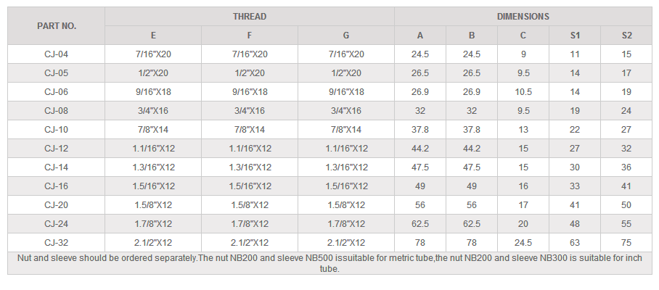The height and width of the screenshot is (290, 659).
Task: Select the E thread cell for CJ-16
Action: coord(153,186)
